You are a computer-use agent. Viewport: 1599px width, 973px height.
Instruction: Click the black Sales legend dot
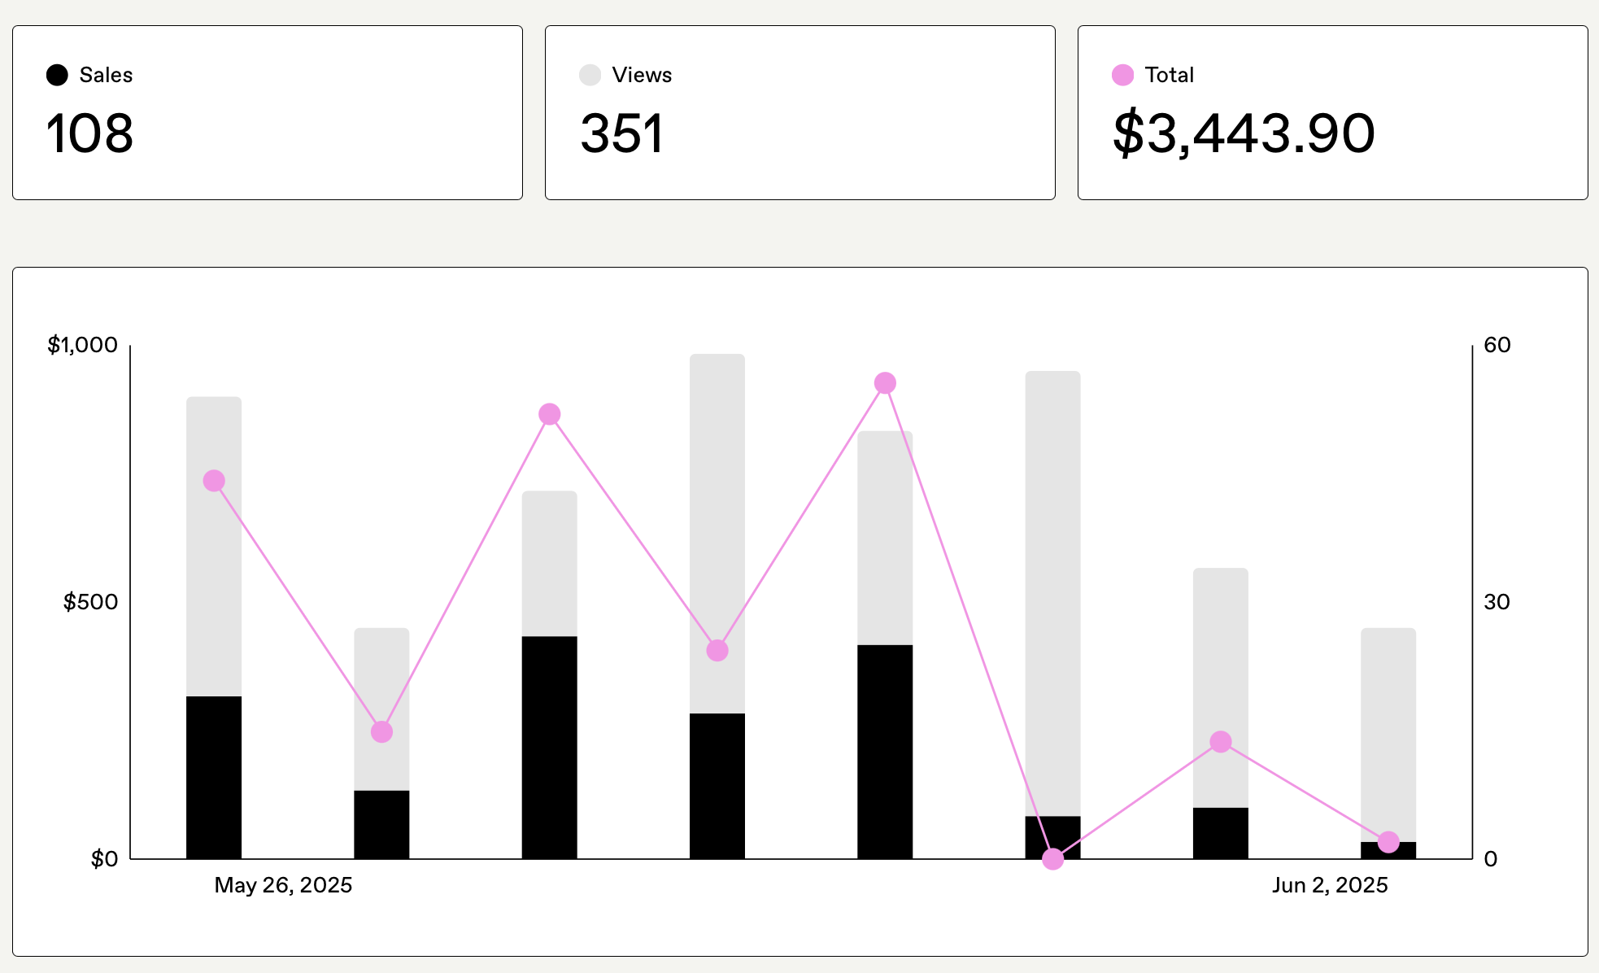pos(57,75)
